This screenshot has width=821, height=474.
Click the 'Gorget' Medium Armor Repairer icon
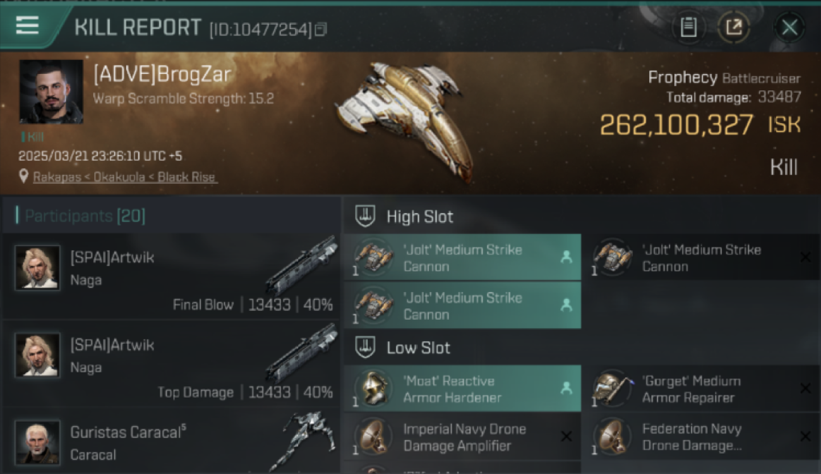point(612,388)
